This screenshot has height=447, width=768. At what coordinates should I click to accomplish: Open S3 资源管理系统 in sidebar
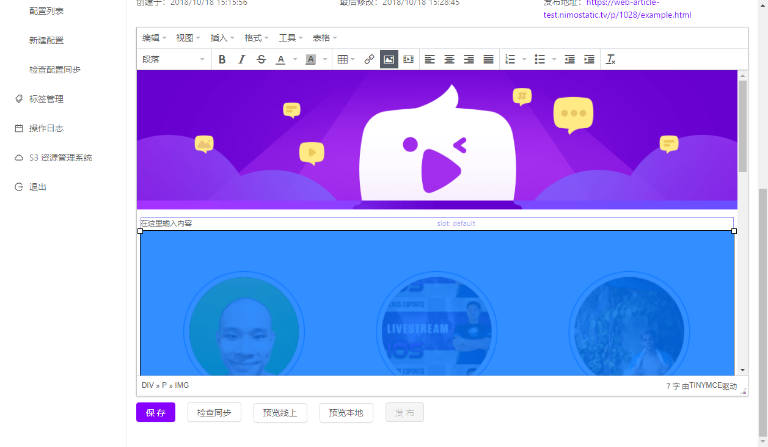point(60,158)
